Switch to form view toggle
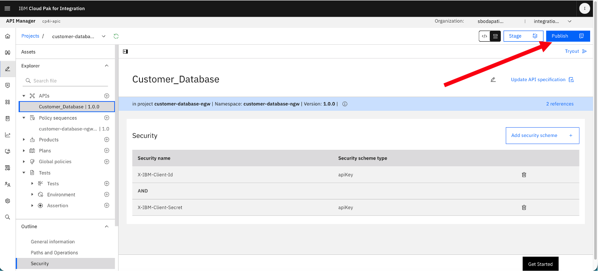This screenshot has width=599, height=273. (x=496, y=36)
